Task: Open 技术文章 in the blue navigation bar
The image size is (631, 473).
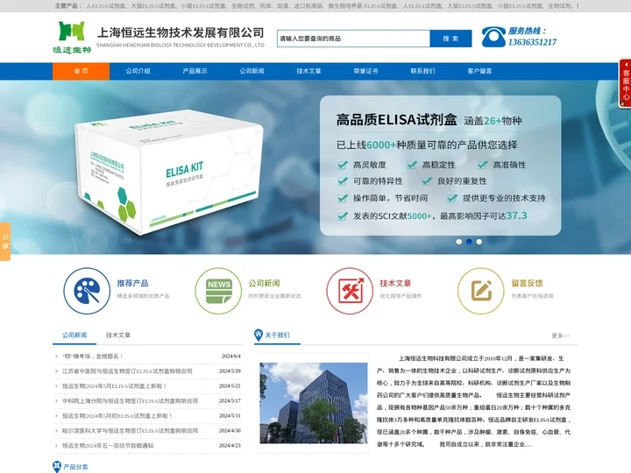Action: 308,71
